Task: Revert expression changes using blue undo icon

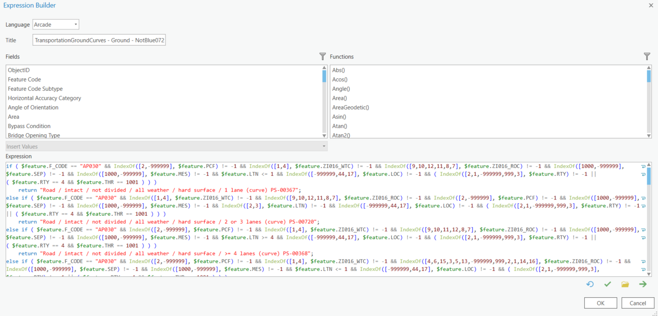Action: (590, 284)
